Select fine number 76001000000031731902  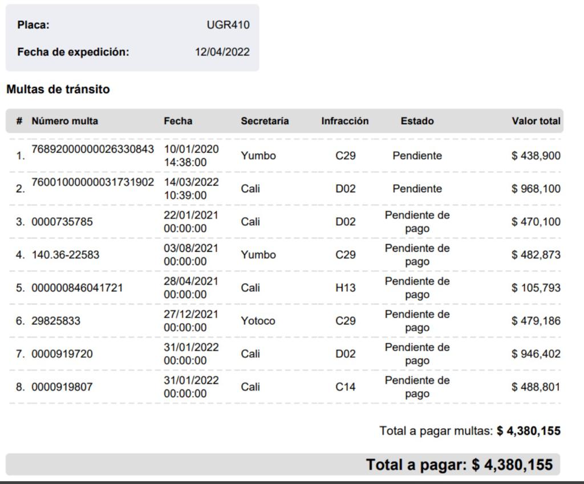[92, 182]
